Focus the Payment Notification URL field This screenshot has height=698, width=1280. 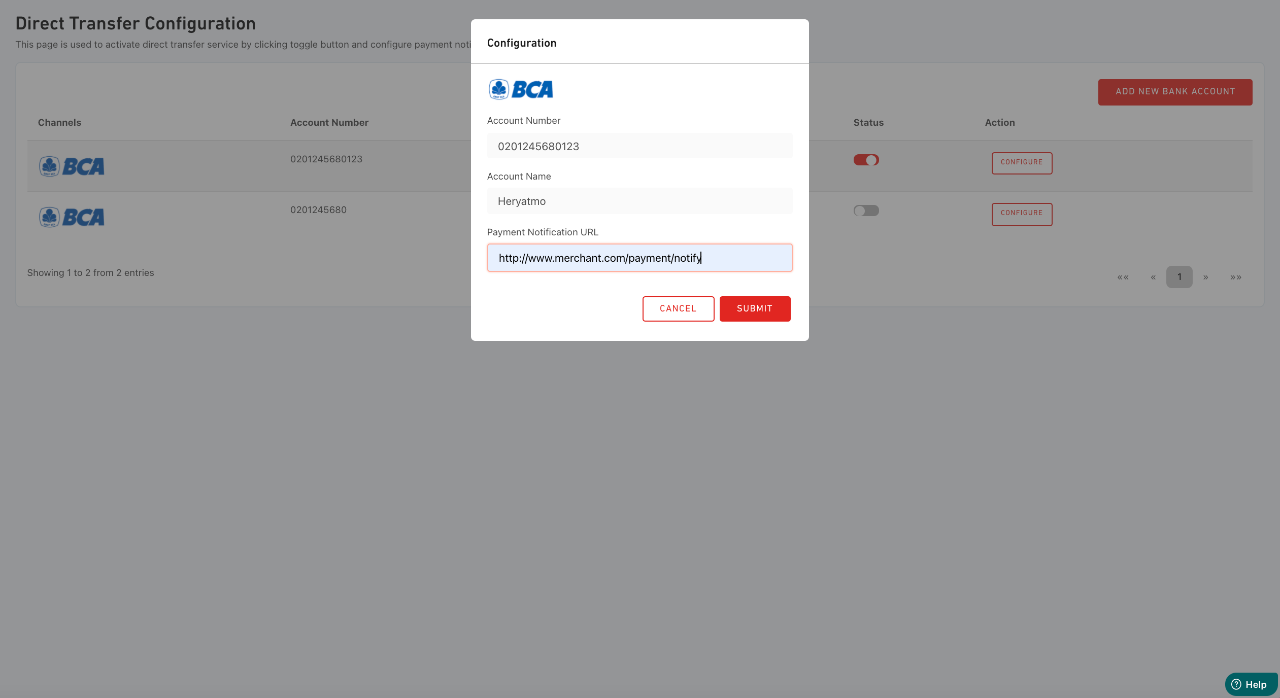coord(639,258)
